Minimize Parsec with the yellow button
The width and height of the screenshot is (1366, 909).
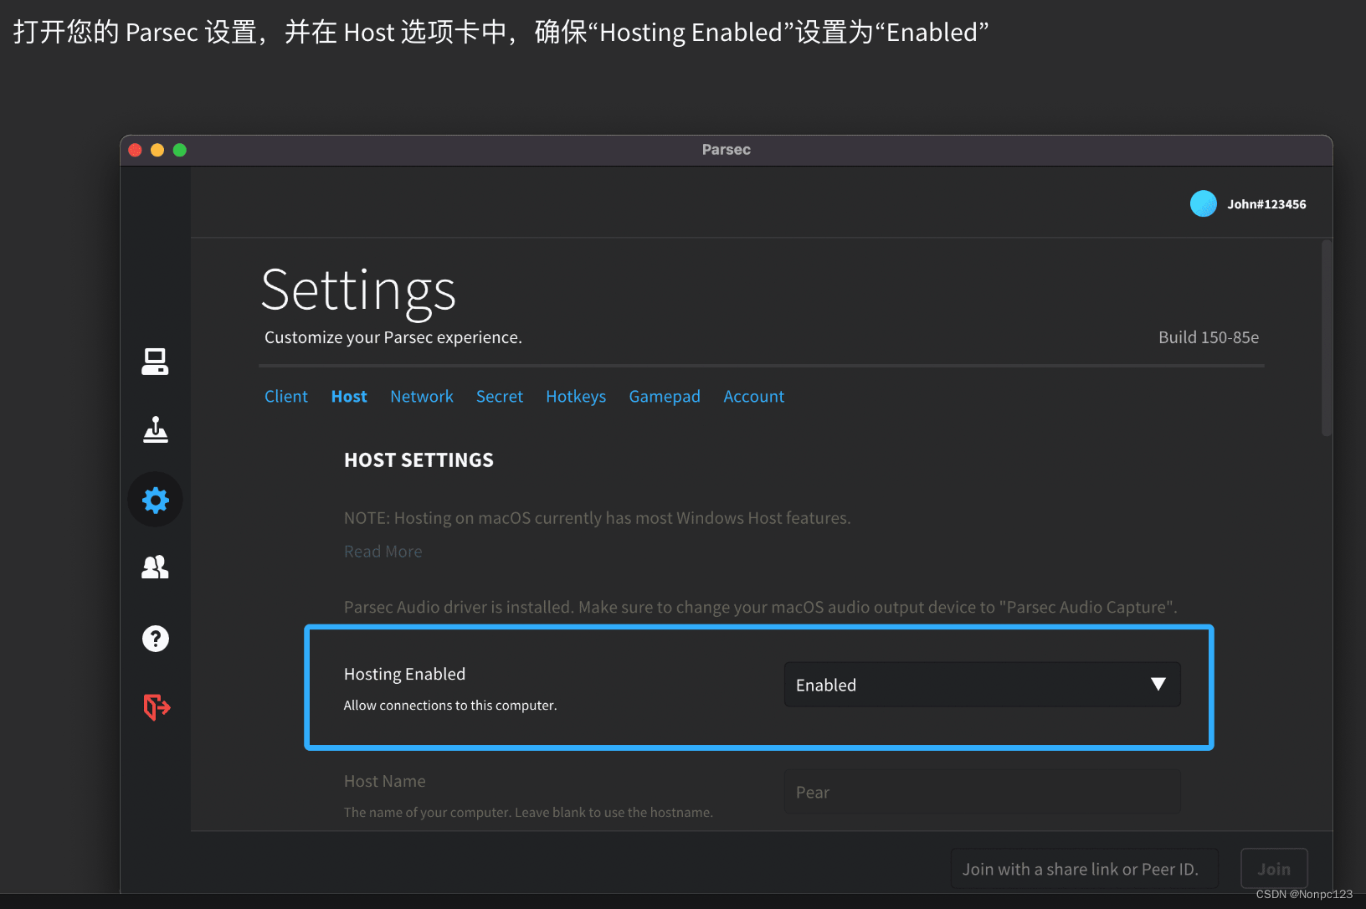(157, 150)
